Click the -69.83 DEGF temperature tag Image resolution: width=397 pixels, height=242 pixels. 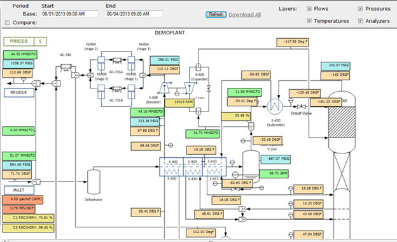point(256,75)
